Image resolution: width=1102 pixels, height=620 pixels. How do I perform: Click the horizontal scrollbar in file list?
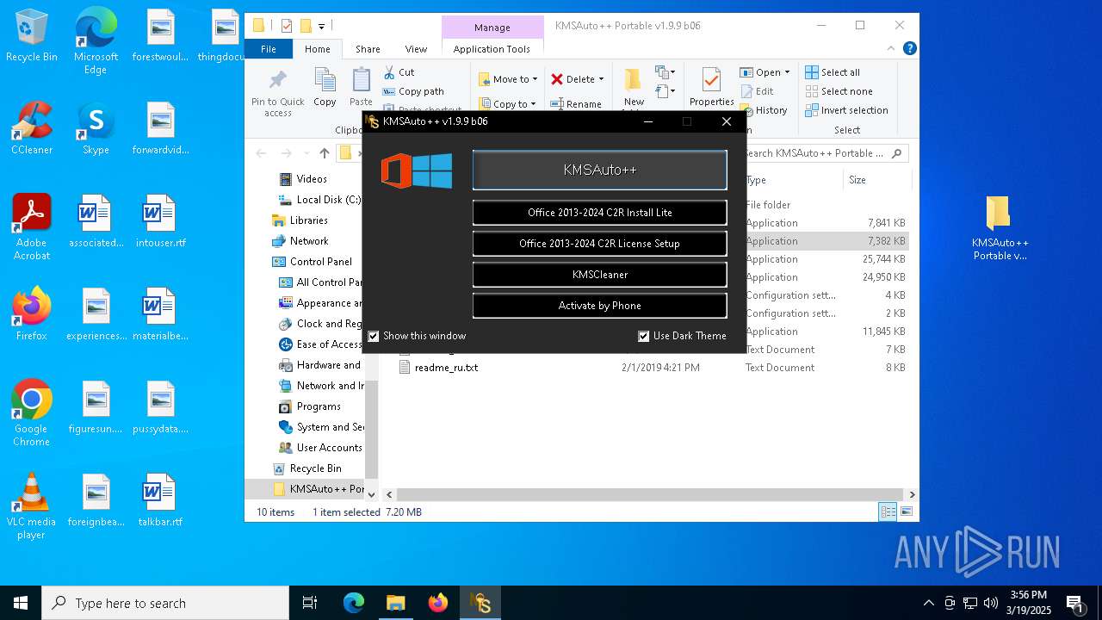(650, 494)
